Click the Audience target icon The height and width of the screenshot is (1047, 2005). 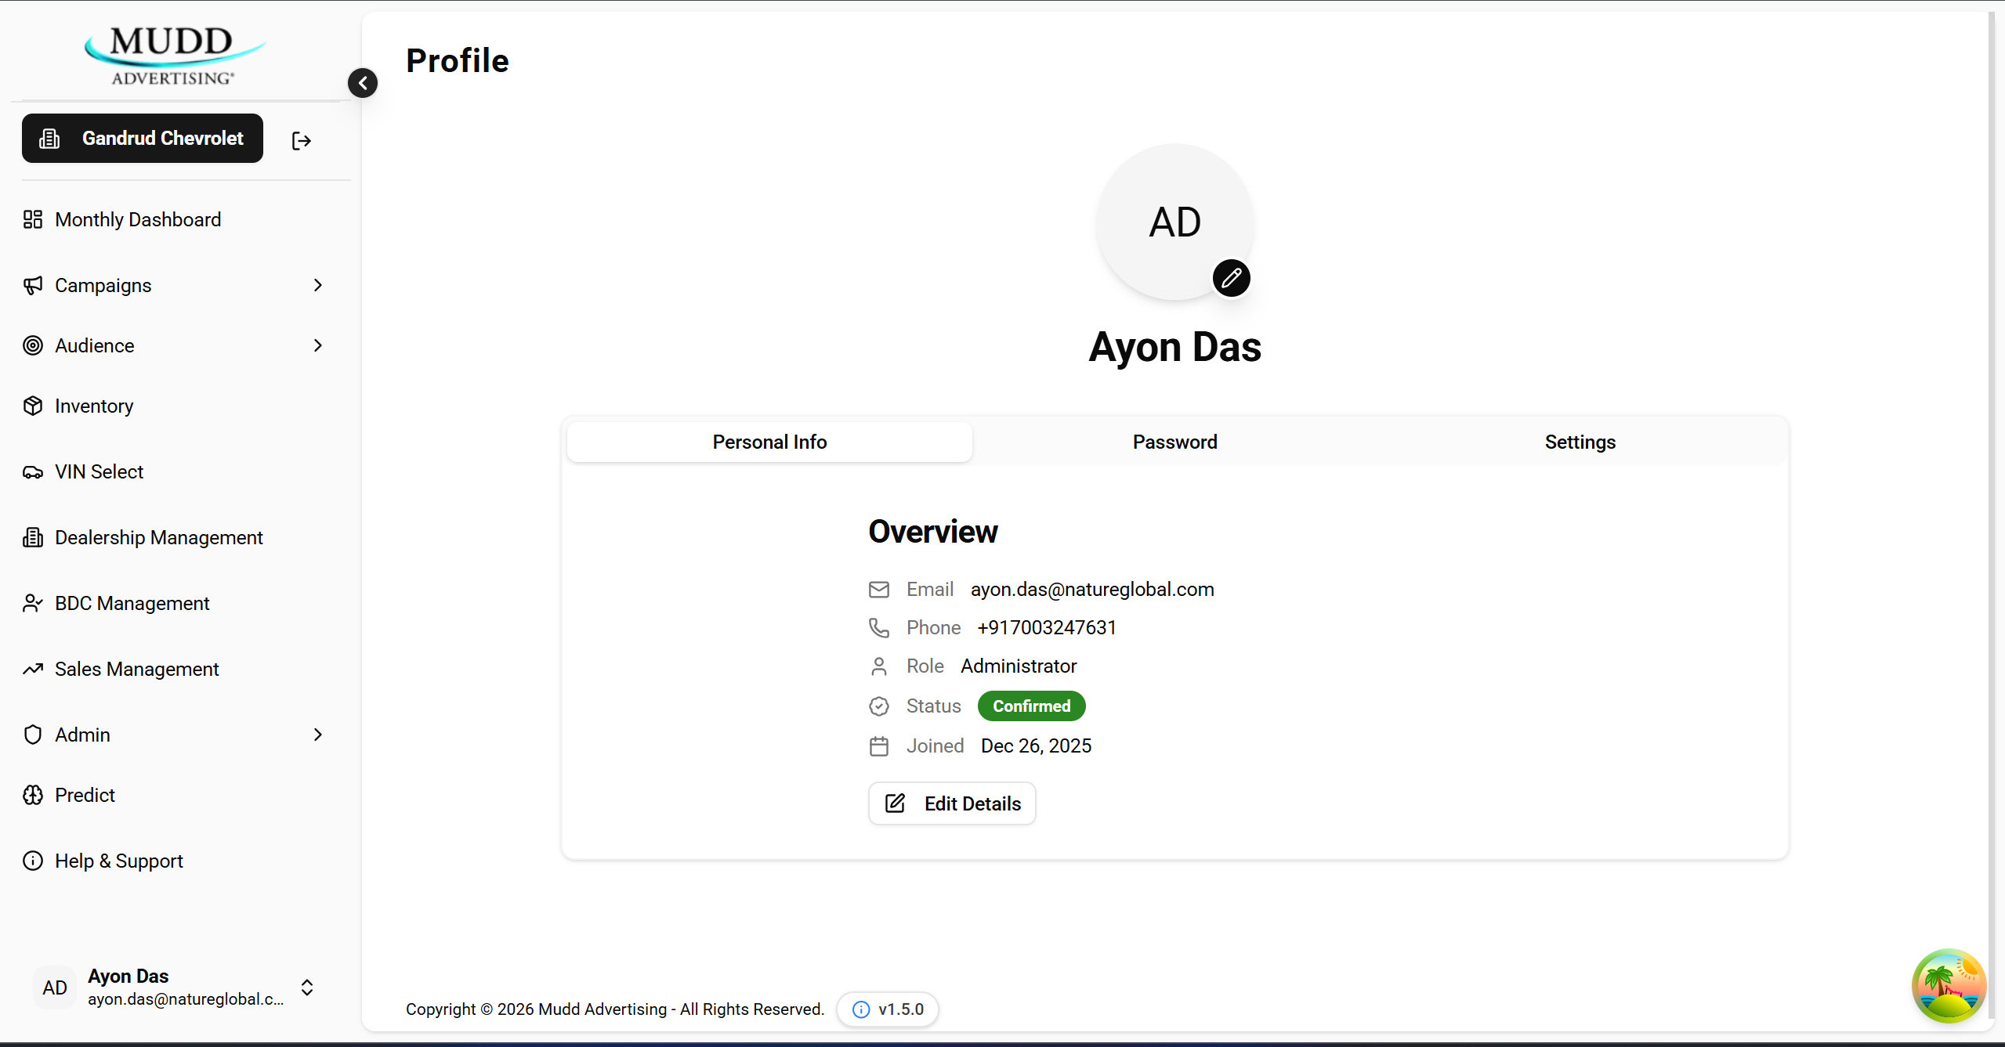point(33,345)
